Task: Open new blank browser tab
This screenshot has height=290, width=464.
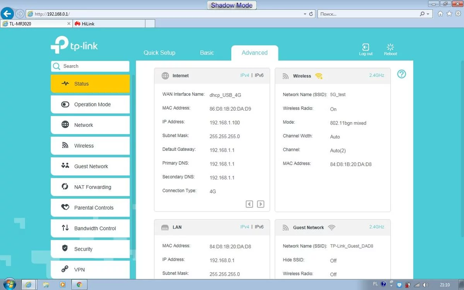Action: coord(150,24)
